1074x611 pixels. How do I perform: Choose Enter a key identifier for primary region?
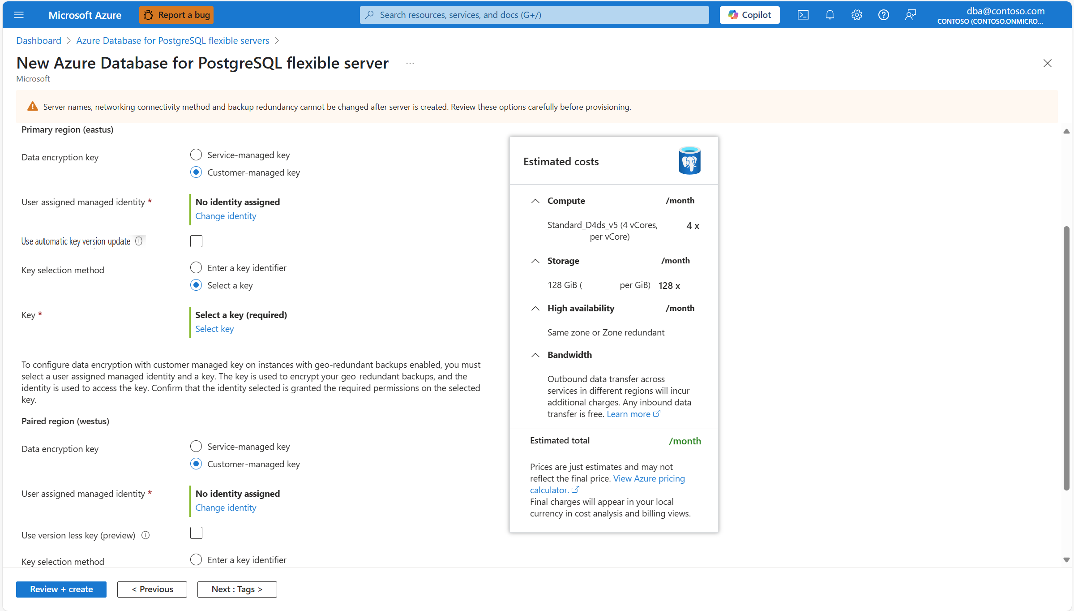point(196,268)
